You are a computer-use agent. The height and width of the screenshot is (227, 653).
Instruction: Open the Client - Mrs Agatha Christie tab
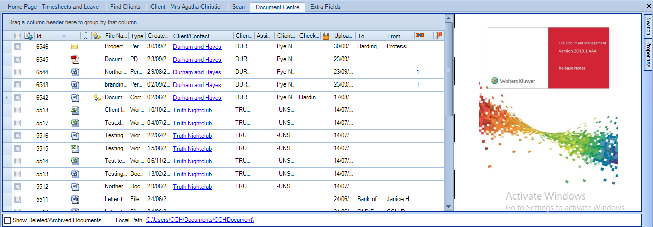[x=186, y=7]
